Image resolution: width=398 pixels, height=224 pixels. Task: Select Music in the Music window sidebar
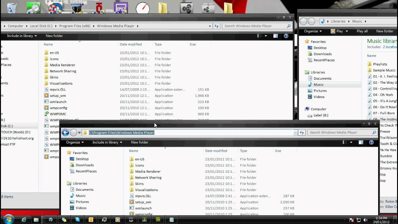pos(318,85)
